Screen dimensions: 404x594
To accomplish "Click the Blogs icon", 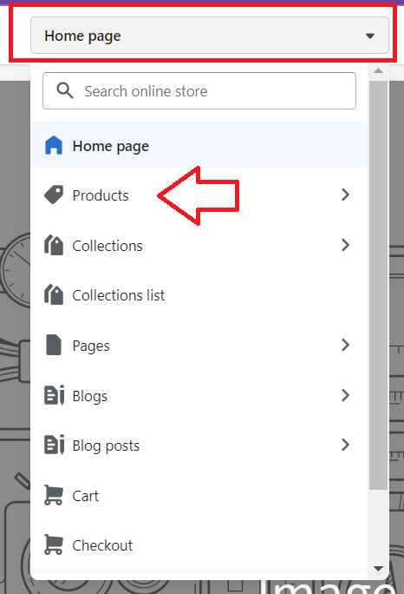I will (x=54, y=395).
